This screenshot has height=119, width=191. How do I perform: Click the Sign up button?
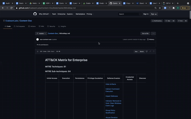154,14
